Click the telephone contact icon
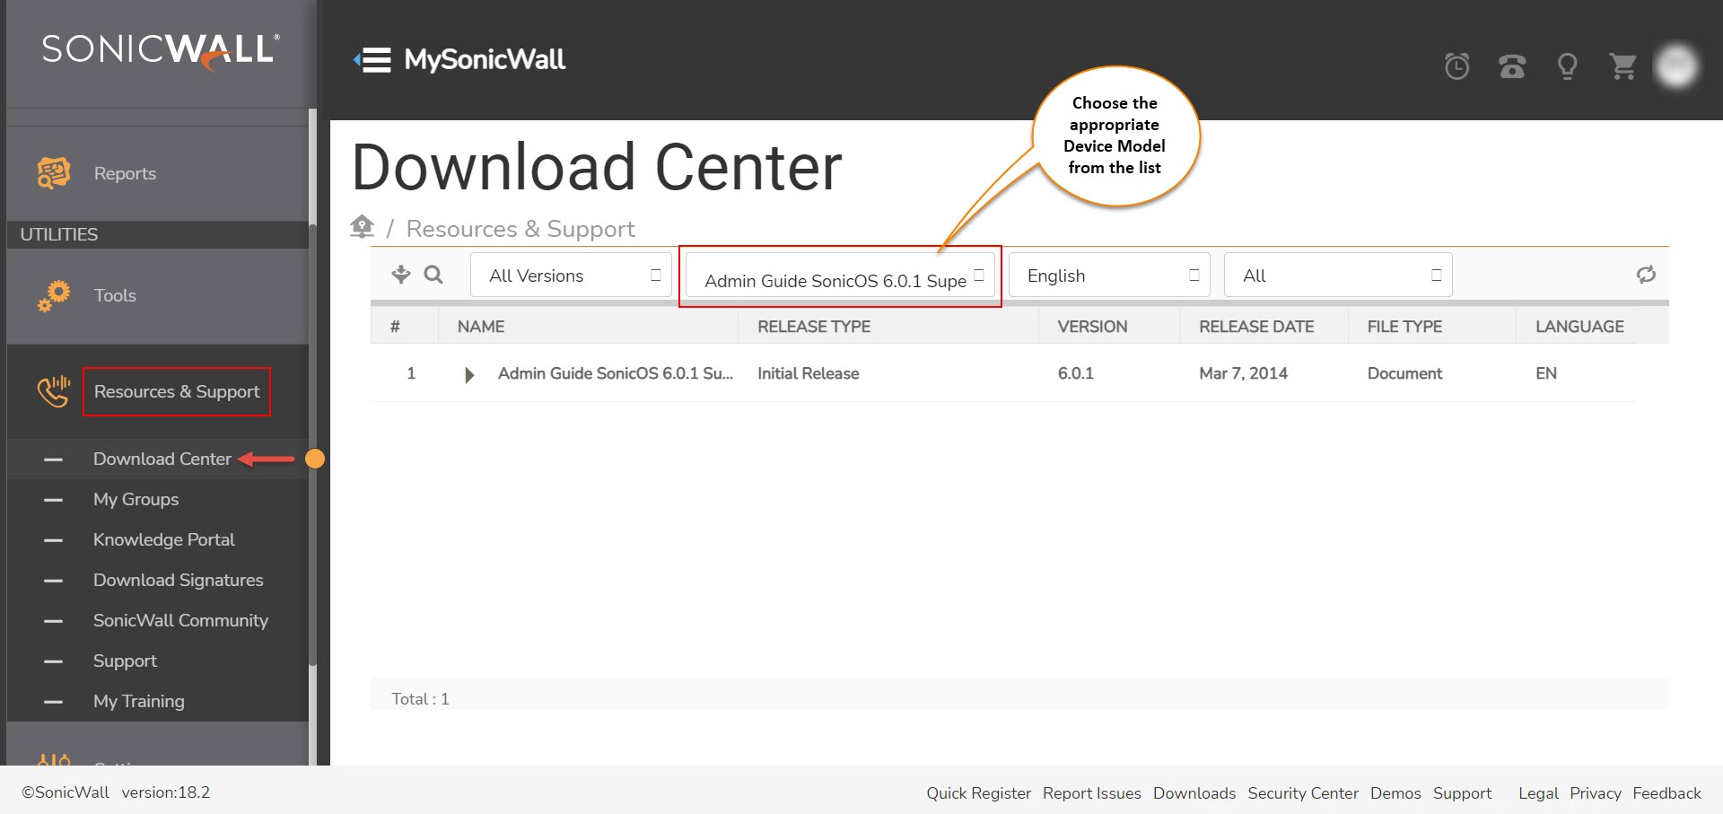 click(x=1512, y=66)
